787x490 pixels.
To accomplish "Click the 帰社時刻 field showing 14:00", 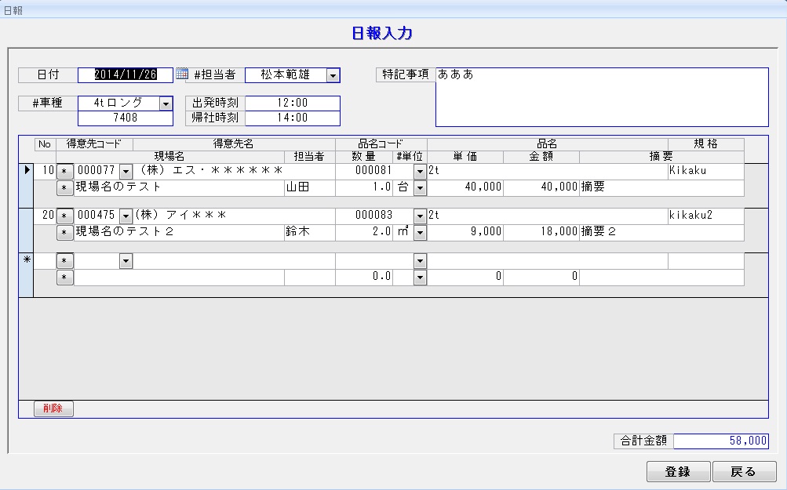I will tap(292, 118).
